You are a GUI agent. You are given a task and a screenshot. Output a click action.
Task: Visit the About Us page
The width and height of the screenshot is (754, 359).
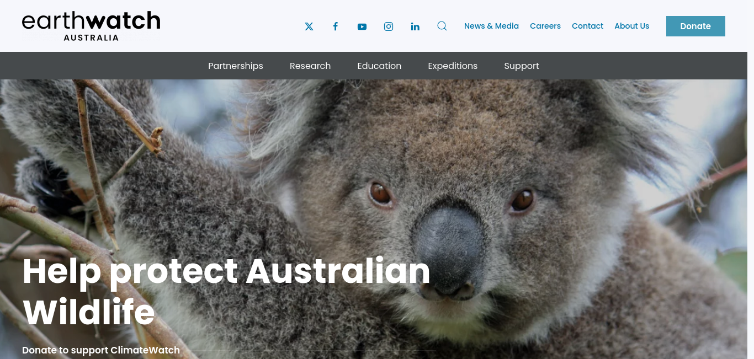tap(632, 26)
